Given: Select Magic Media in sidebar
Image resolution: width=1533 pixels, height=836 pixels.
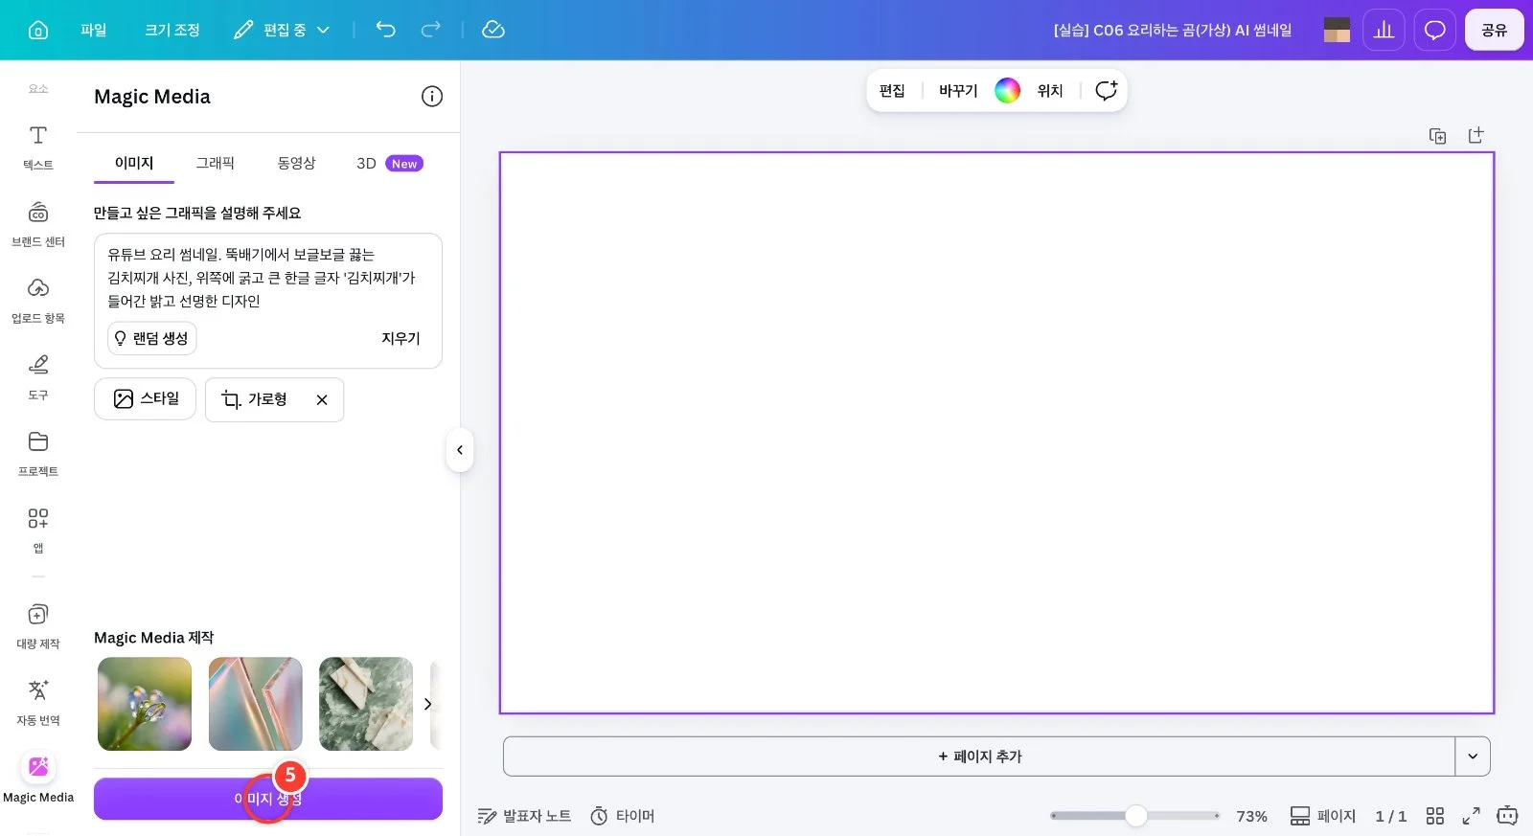Looking at the screenshot, I should pos(38,779).
